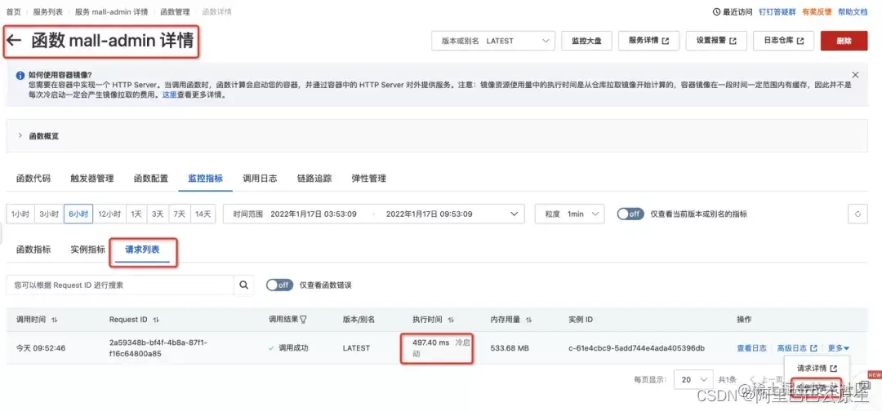Image resolution: width=882 pixels, height=411 pixels.
Task: Click the refresh icon beside the metrics filter
Action: tap(857, 214)
